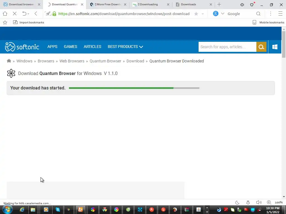Image resolution: width=286 pixels, height=214 pixels.
Task: Open the Browsers breadcrumb link
Action: (46, 61)
